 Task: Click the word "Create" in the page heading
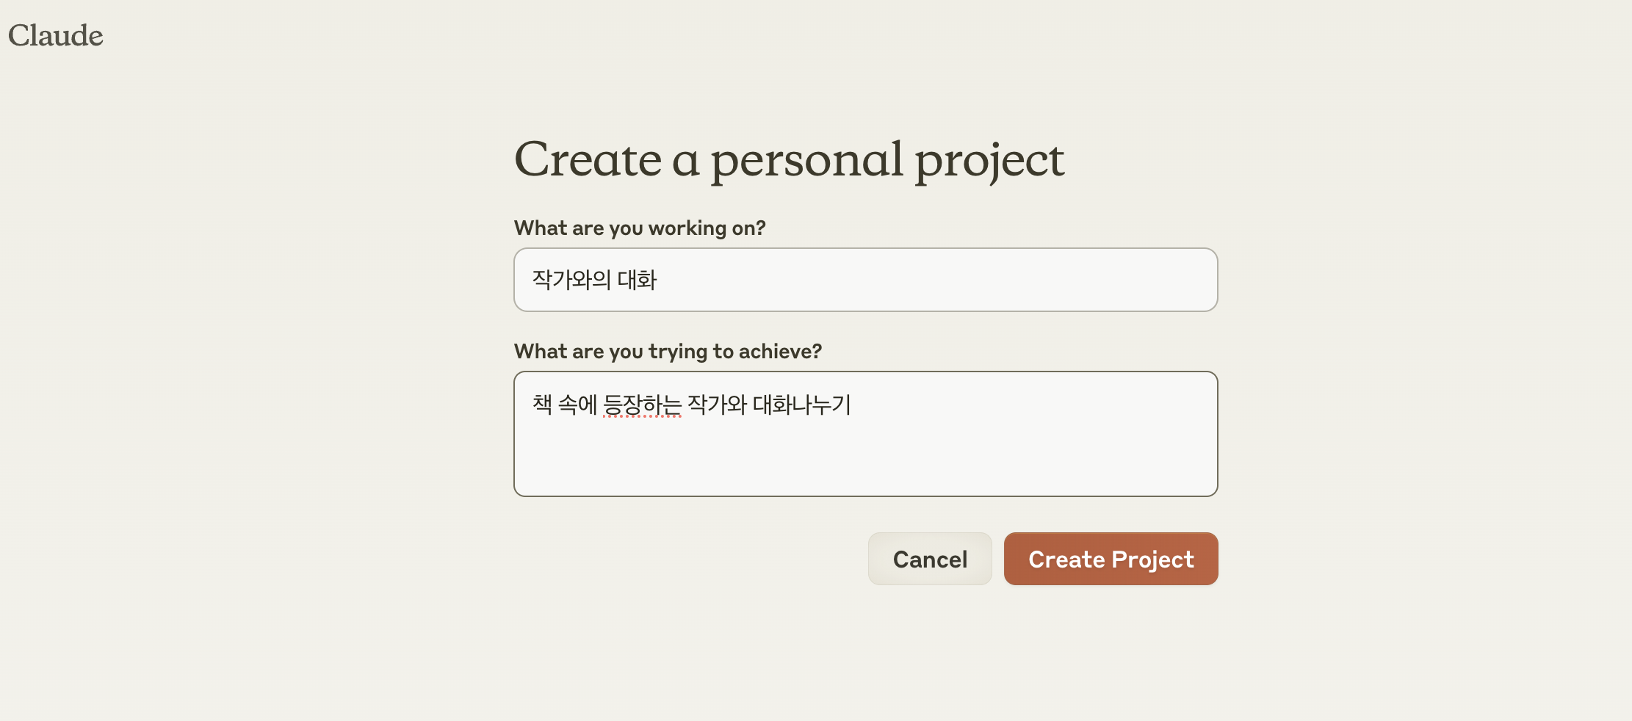pos(588,159)
